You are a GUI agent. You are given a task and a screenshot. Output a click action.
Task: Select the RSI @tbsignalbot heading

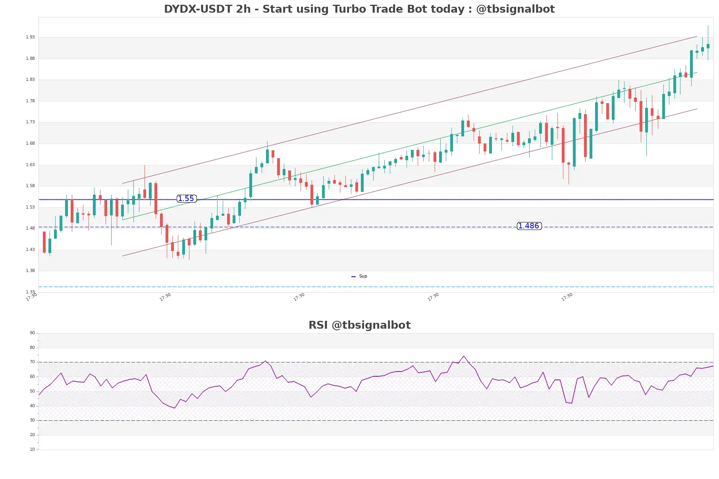pyautogui.click(x=359, y=325)
